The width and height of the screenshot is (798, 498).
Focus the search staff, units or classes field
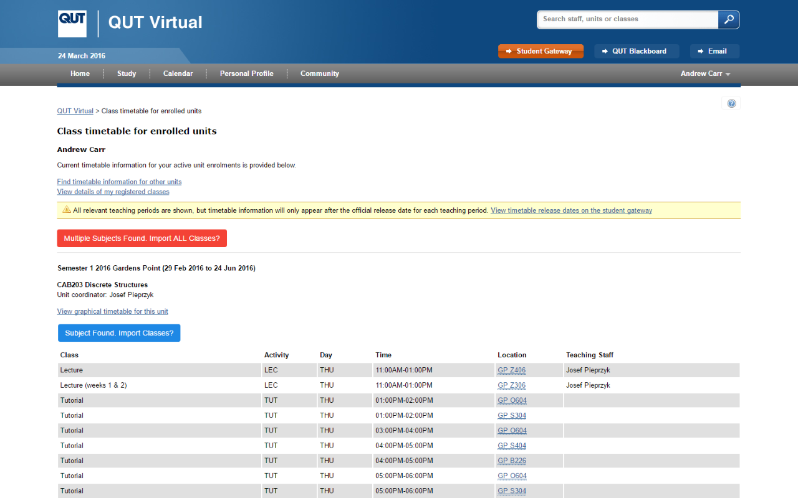click(628, 19)
